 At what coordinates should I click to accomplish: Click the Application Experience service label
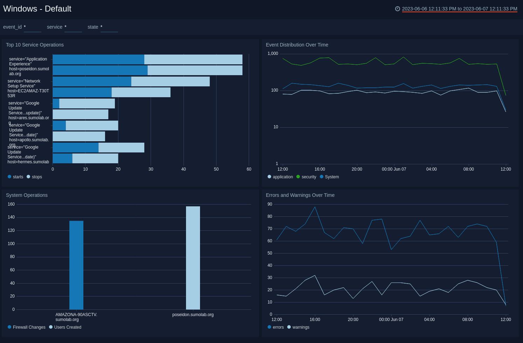point(29,66)
